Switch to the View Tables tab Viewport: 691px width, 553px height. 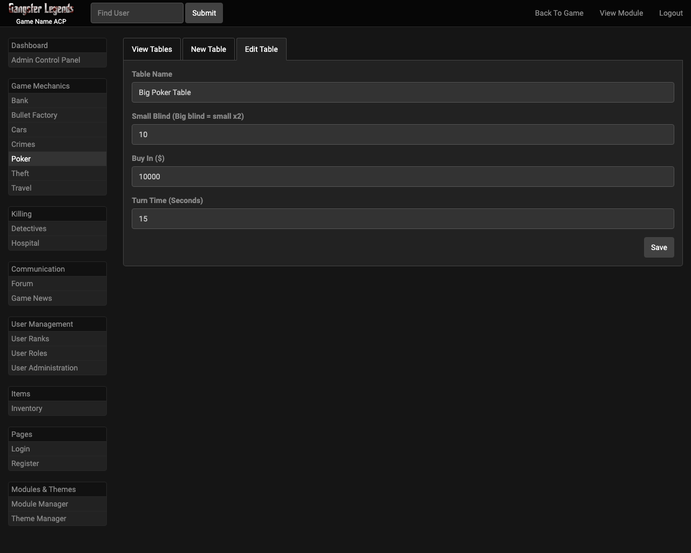click(152, 49)
